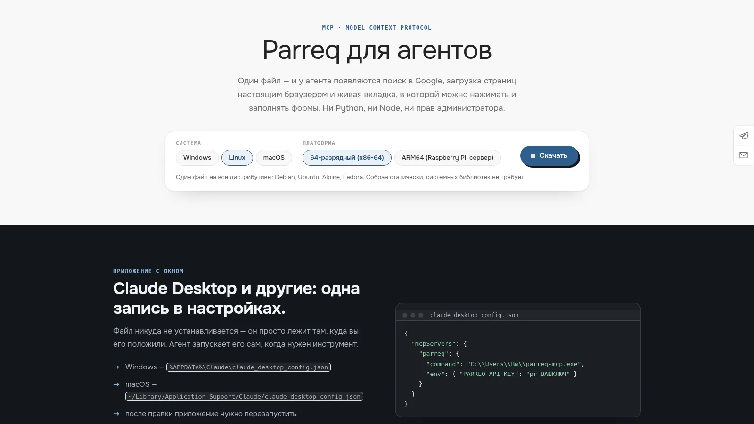This screenshot has width=754, height=424.
Task: Select the Windows system option
Action: pyautogui.click(x=197, y=158)
